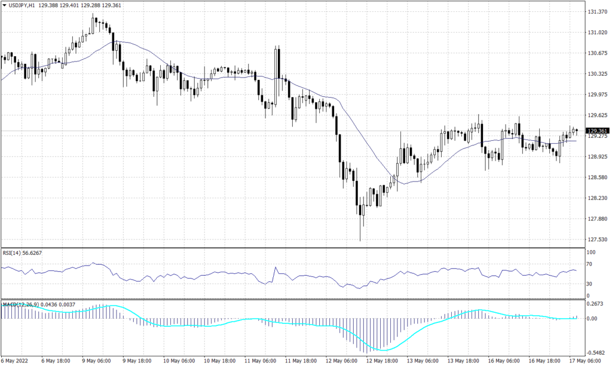Select the RSI(14) indicator label
612x366 pixels.
coord(14,253)
